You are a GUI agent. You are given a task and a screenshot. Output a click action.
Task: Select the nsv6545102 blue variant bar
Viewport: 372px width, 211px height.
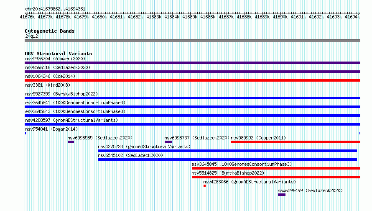[227, 160]
